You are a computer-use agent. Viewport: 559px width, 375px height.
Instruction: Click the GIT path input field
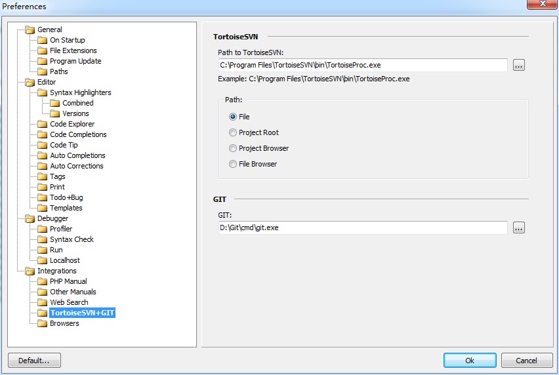click(363, 227)
